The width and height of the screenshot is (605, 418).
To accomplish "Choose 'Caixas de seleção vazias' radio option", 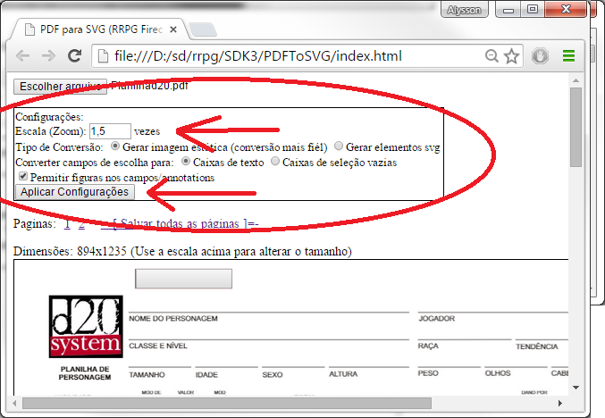I will tap(275, 162).
